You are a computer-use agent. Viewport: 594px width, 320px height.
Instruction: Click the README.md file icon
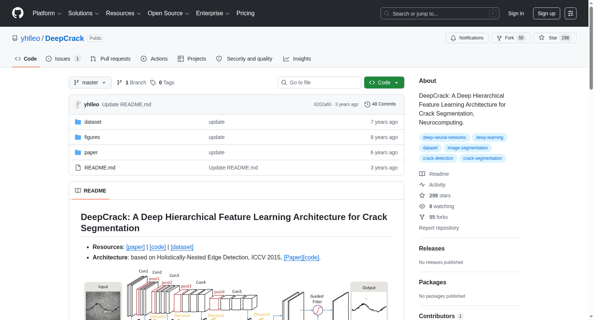pyautogui.click(x=78, y=168)
